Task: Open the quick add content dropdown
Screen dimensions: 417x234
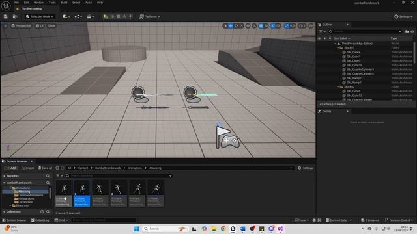Action: [x=66, y=16]
